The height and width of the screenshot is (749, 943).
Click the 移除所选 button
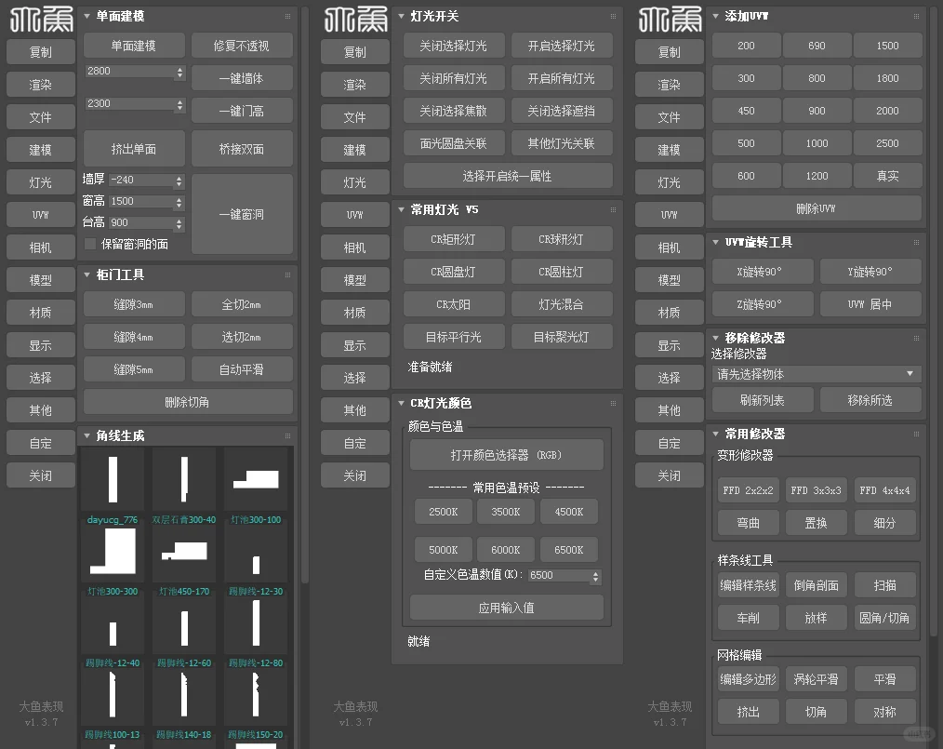point(870,400)
